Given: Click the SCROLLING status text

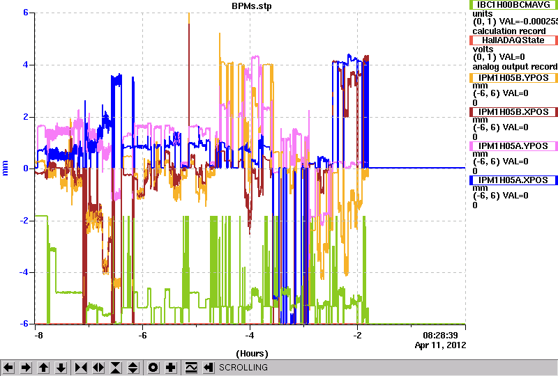Looking at the screenshot, I should click(x=243, y=368).
